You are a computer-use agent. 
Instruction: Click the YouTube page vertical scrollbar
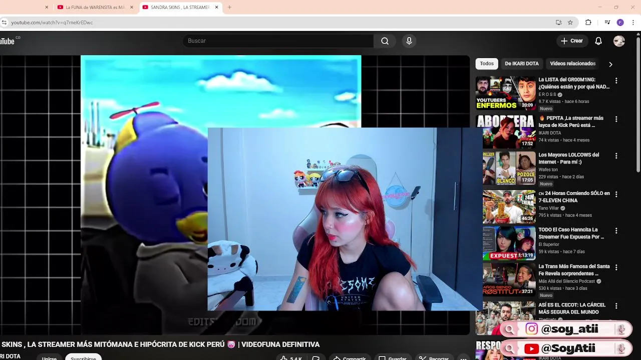pyautogui.click(x=638, y=105)
